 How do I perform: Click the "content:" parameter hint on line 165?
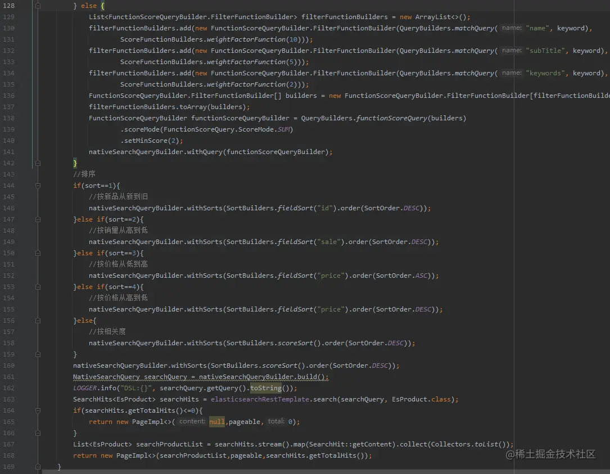pos(192,422)
